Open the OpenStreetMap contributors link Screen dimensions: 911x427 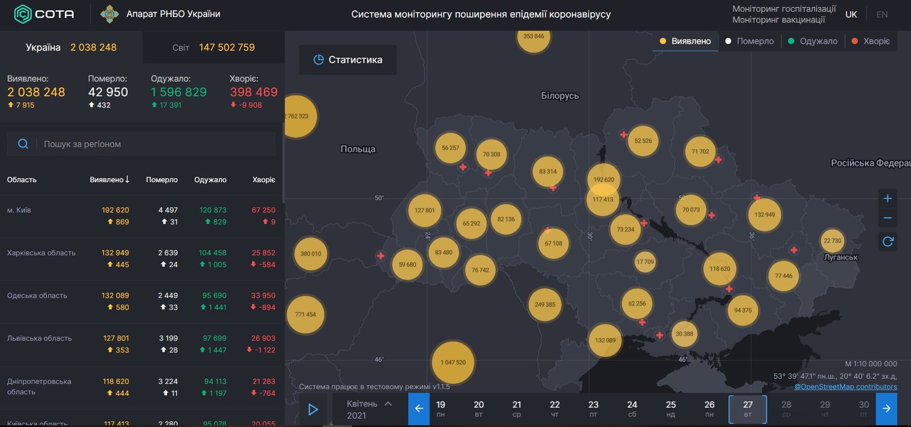[846, 387]
